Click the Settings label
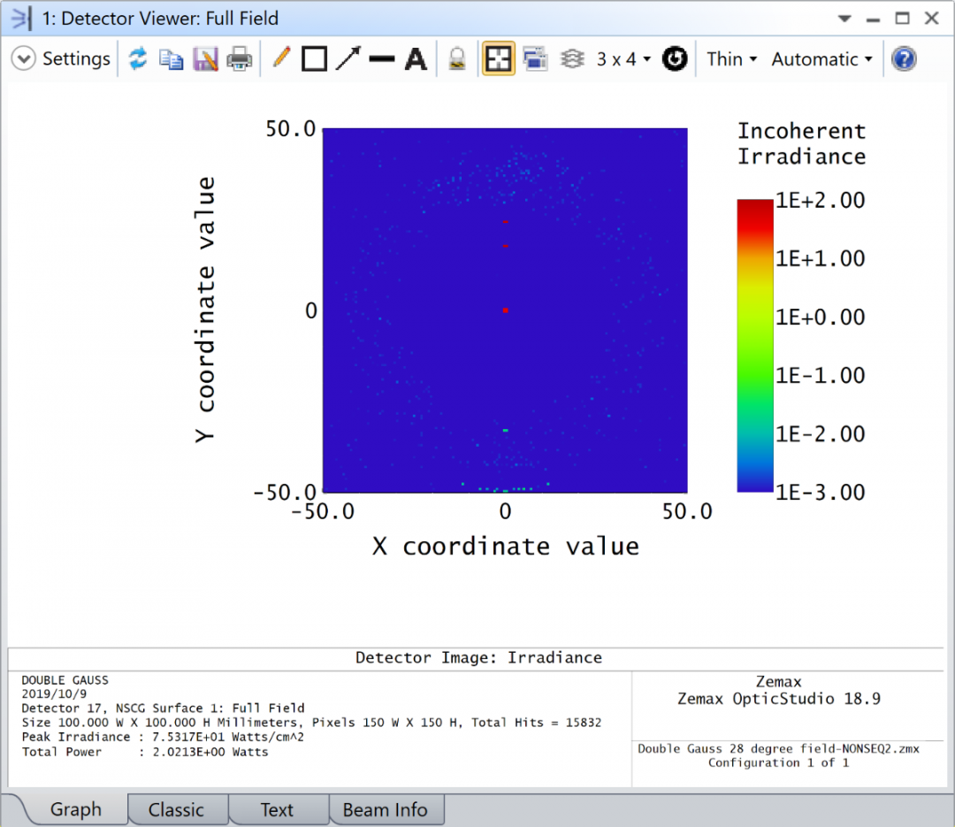The height and width of the screenshot is (827, 955). [x=76, y=59]
